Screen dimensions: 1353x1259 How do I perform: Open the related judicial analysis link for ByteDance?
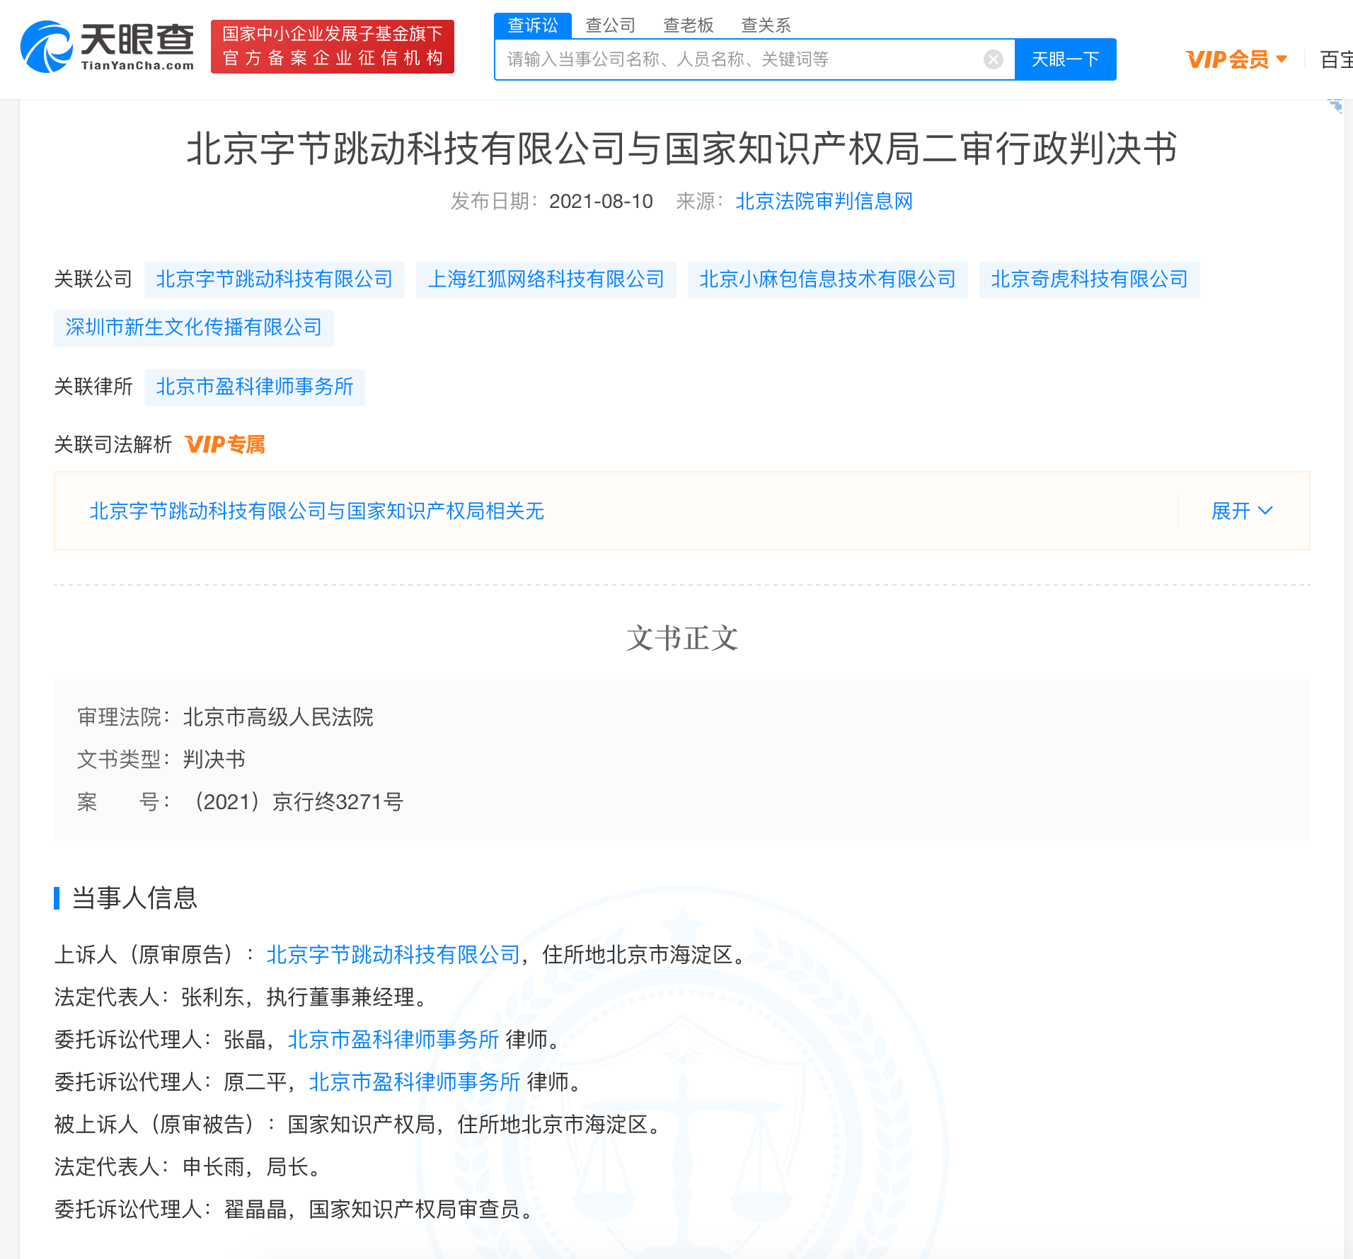point(316,511)
